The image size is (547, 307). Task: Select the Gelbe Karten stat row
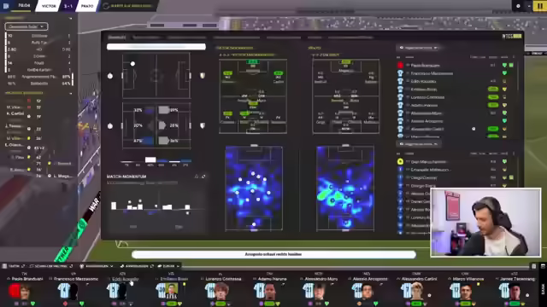pyautogui.click(x=38, y=70)
